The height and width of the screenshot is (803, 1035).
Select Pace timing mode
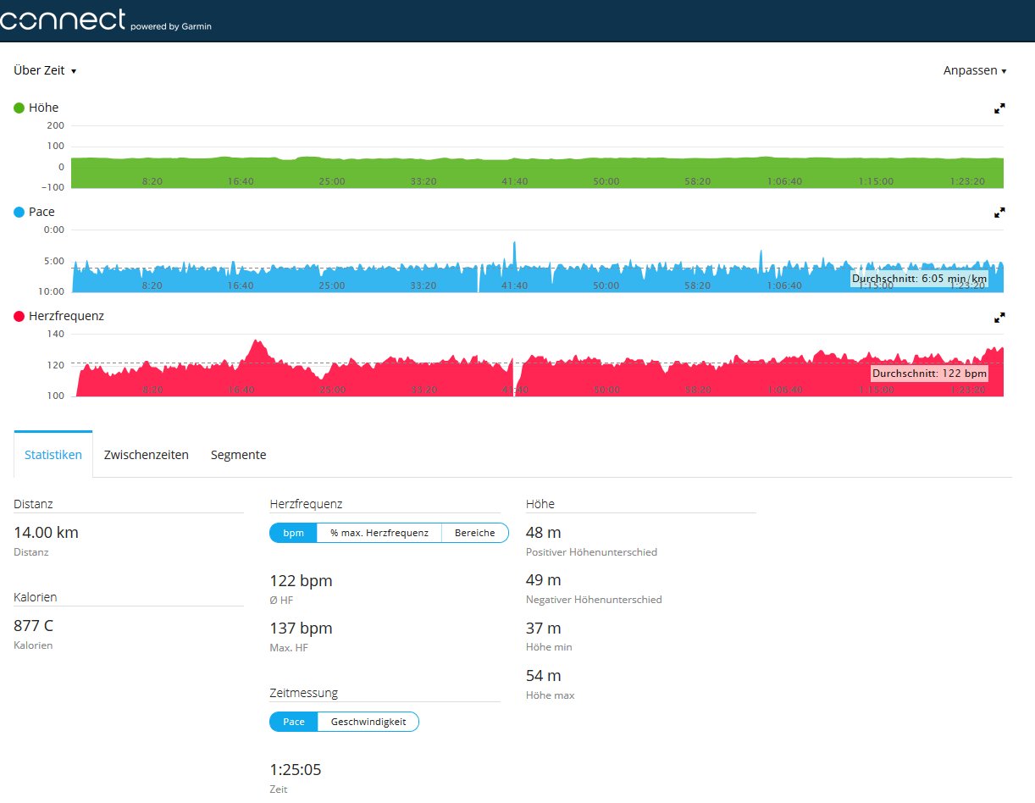click(x=293, y=722)
